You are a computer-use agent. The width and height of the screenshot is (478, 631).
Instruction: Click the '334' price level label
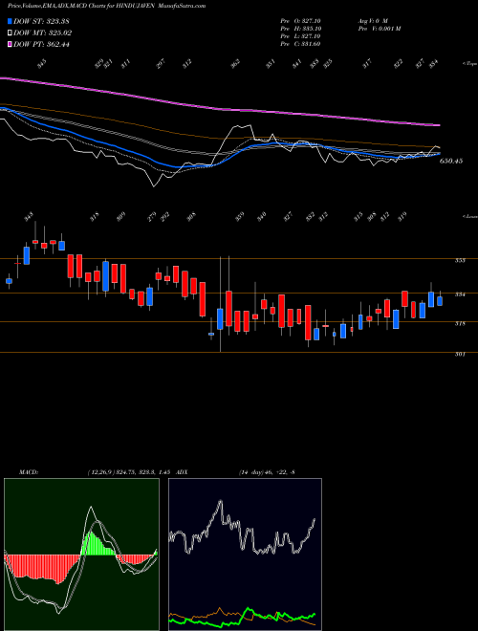460,294
